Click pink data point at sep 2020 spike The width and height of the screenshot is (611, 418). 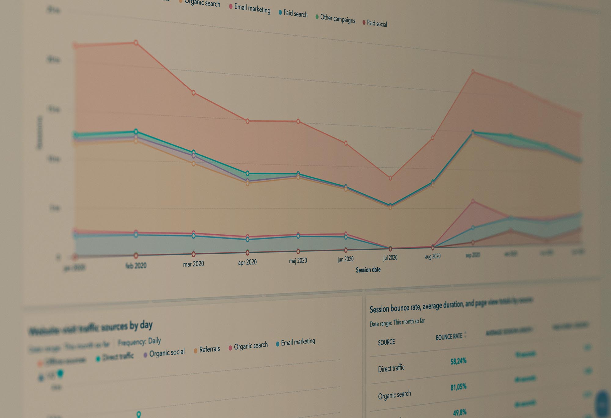(x=473, y=201)
